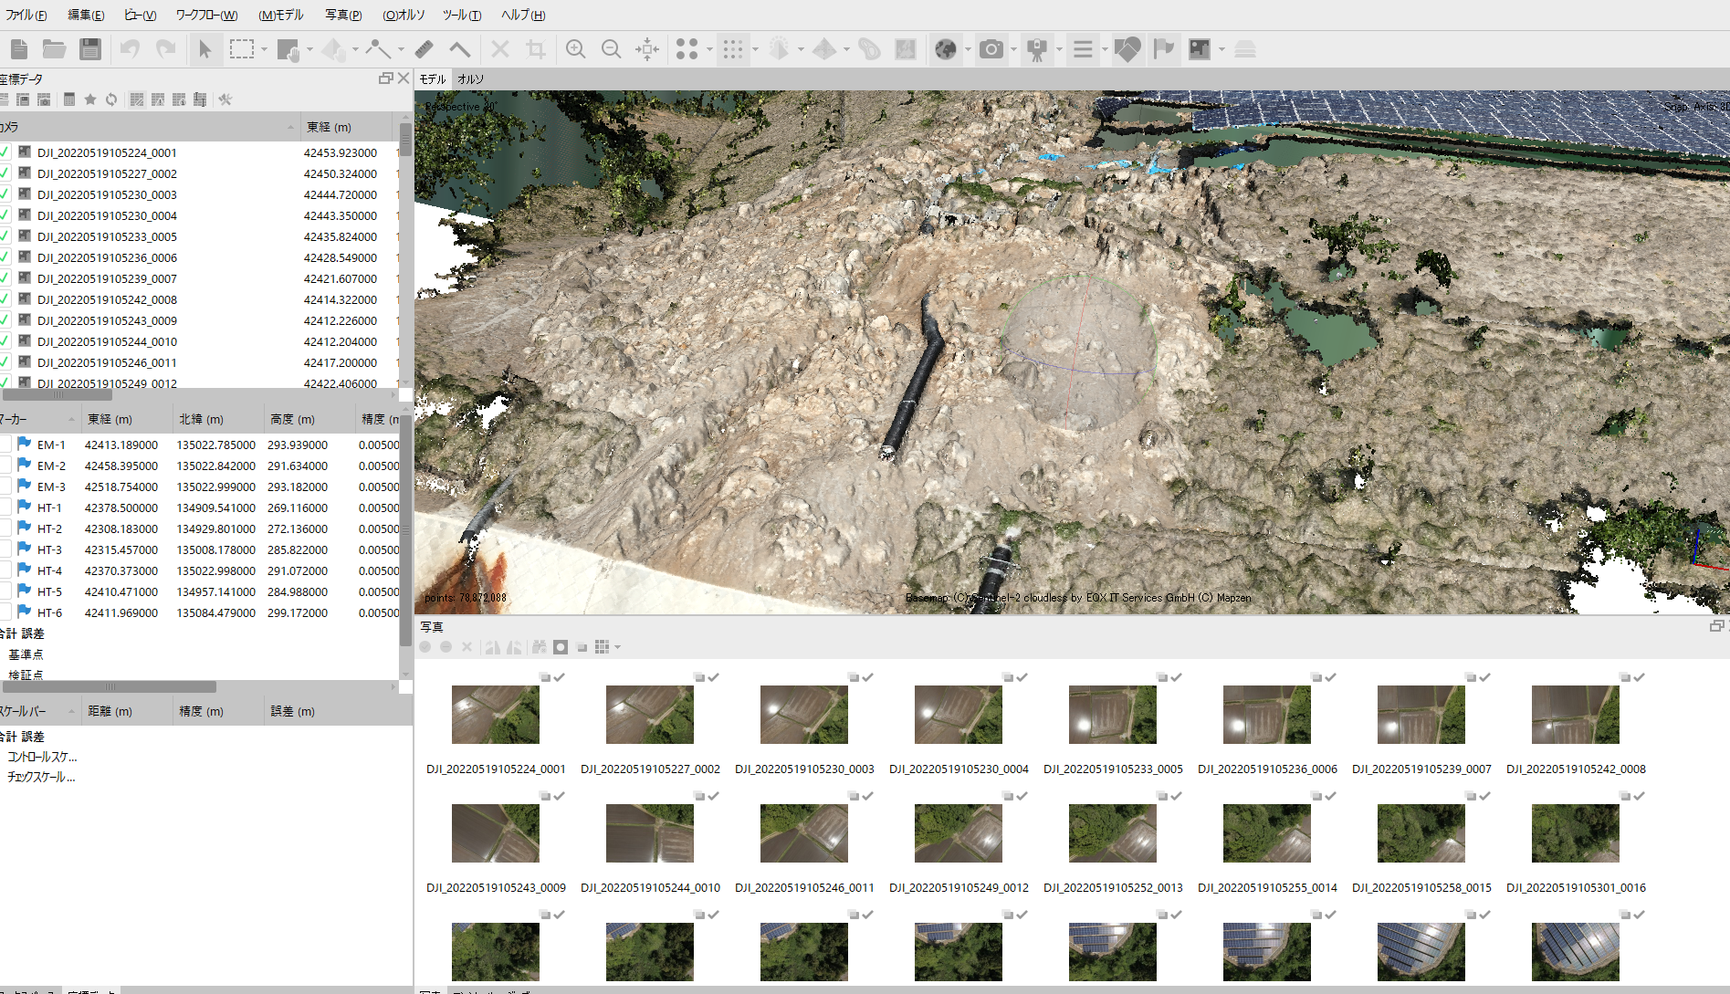Viewport: 1730px width, 994px height.
Task: Select the draw polyline shape tool
Action: pos(378,49)
